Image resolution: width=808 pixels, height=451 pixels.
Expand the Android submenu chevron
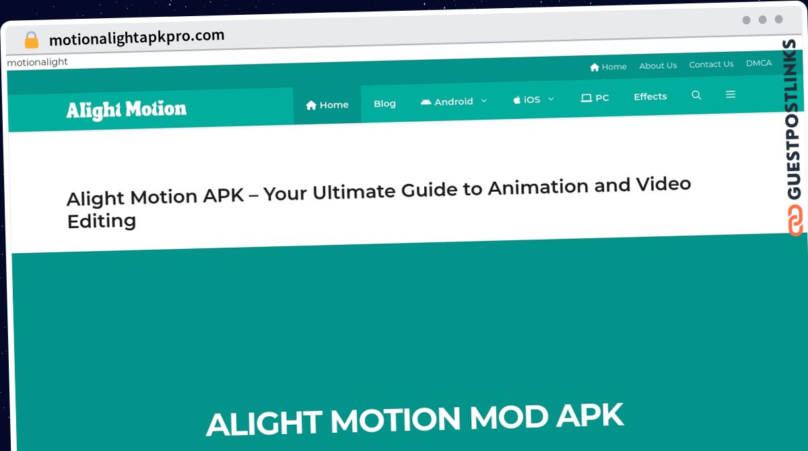click(x=483, y=101)
